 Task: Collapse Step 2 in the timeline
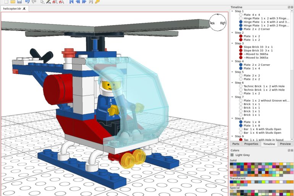click(x=232, y=32)
